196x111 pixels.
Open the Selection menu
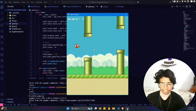(x=16, y=2)
